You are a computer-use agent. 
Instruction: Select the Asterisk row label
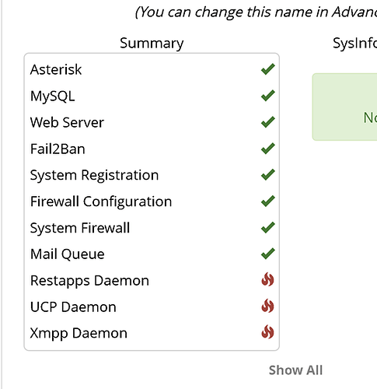tap(56, 69)
